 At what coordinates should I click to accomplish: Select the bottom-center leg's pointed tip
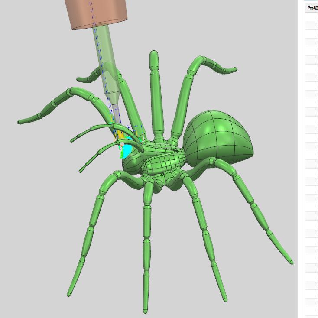click(146, 311)
